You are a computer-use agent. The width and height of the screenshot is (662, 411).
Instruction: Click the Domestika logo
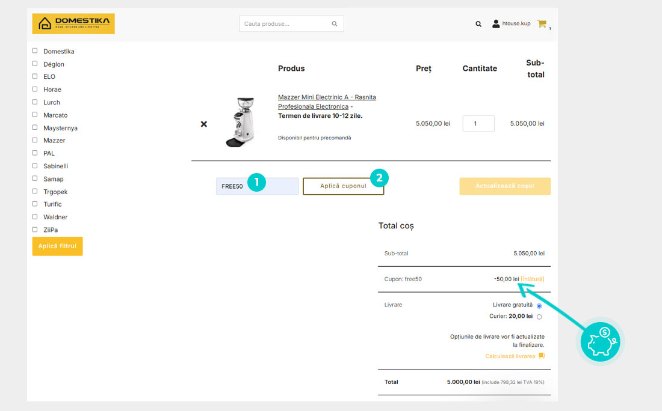point(73,23)
